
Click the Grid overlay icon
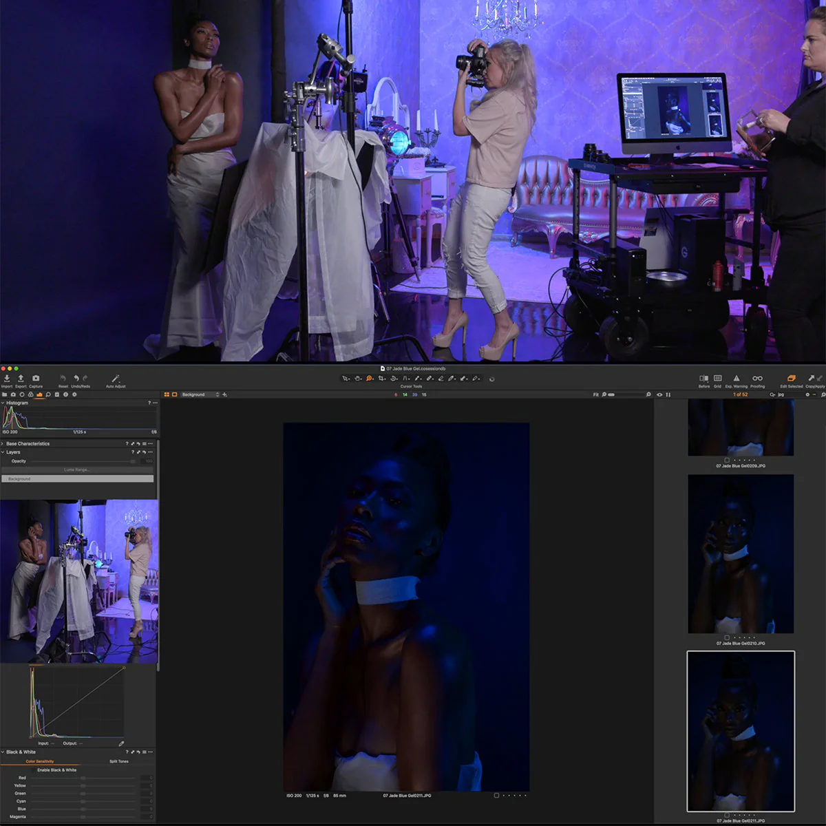(717, 379)
